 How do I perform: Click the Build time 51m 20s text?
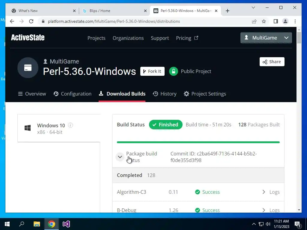pyautogui.click(x=209, y=125)
